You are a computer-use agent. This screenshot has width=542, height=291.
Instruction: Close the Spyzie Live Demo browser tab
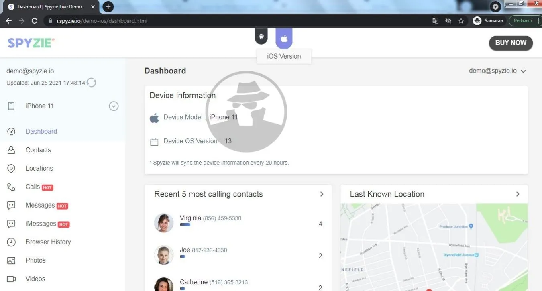(x=93, y=7)
